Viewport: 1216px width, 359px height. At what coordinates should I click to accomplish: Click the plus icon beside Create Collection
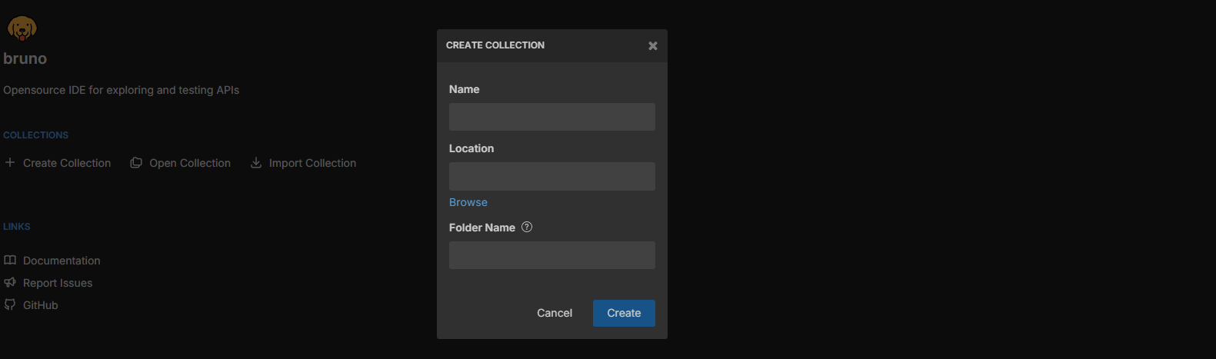10,162
